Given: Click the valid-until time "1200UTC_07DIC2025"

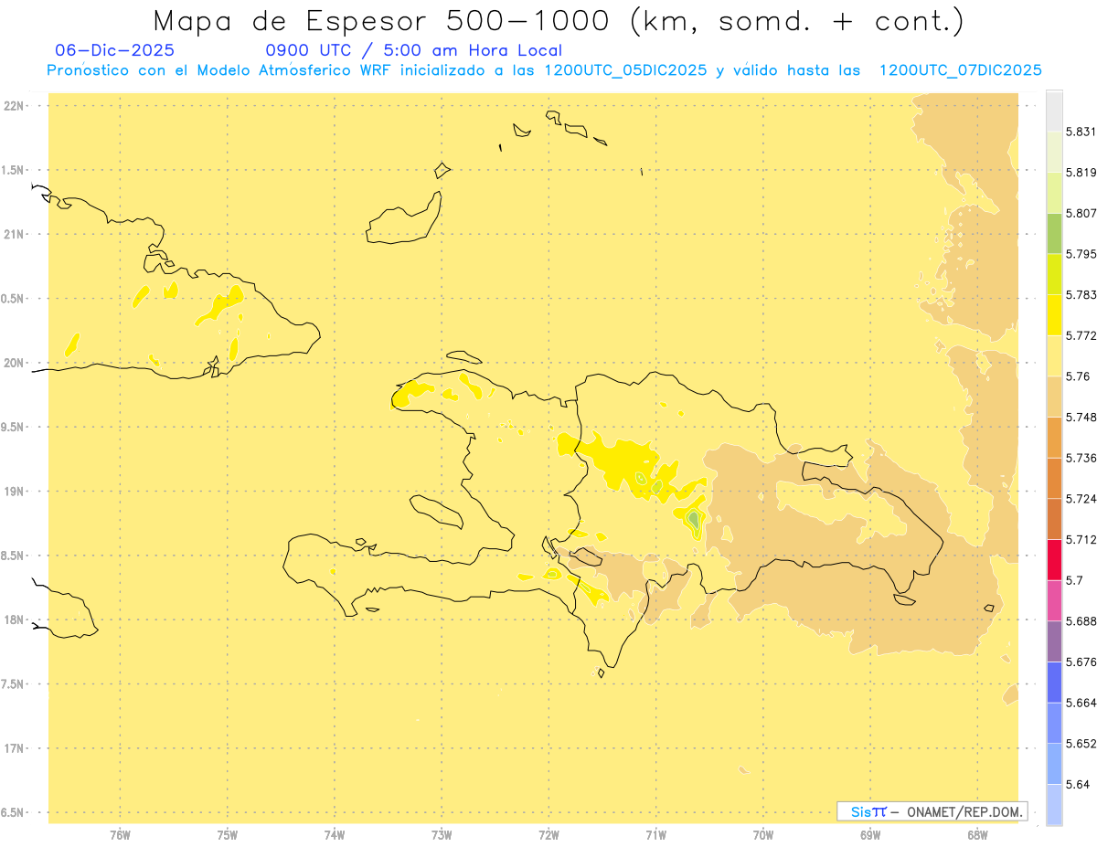Looking at the screenshot, I should [x=960, y=70].
